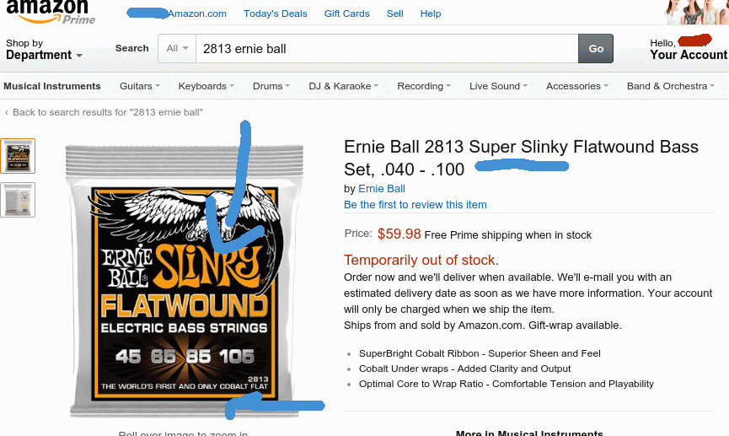
Task: Expand Shop by Department menu
Action: [x=44, y=50]
